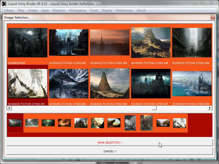
Task: Click the left arrow of horizontal scrollbar
Action: pyautogui.click(x=9, y=108)
